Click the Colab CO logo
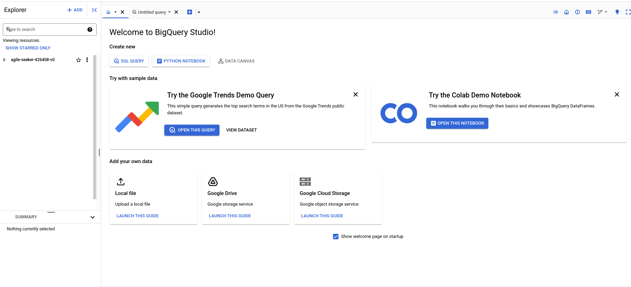The height and width of the screenshot is (287, 631). pos(399,113)
